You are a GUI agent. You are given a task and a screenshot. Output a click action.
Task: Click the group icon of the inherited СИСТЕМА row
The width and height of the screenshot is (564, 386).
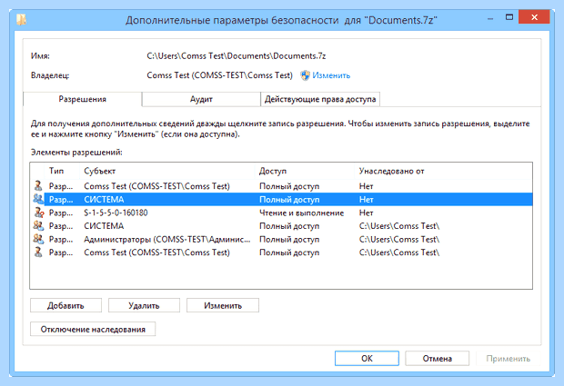(38, 226)
